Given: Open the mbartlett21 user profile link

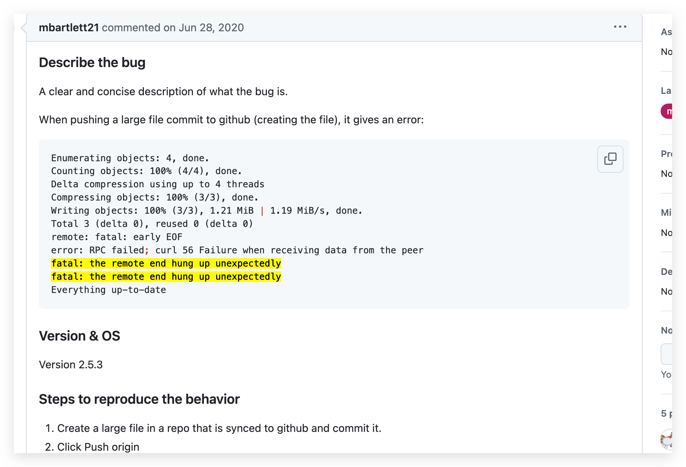Looking at the screenshot, I should pos(69,27).
